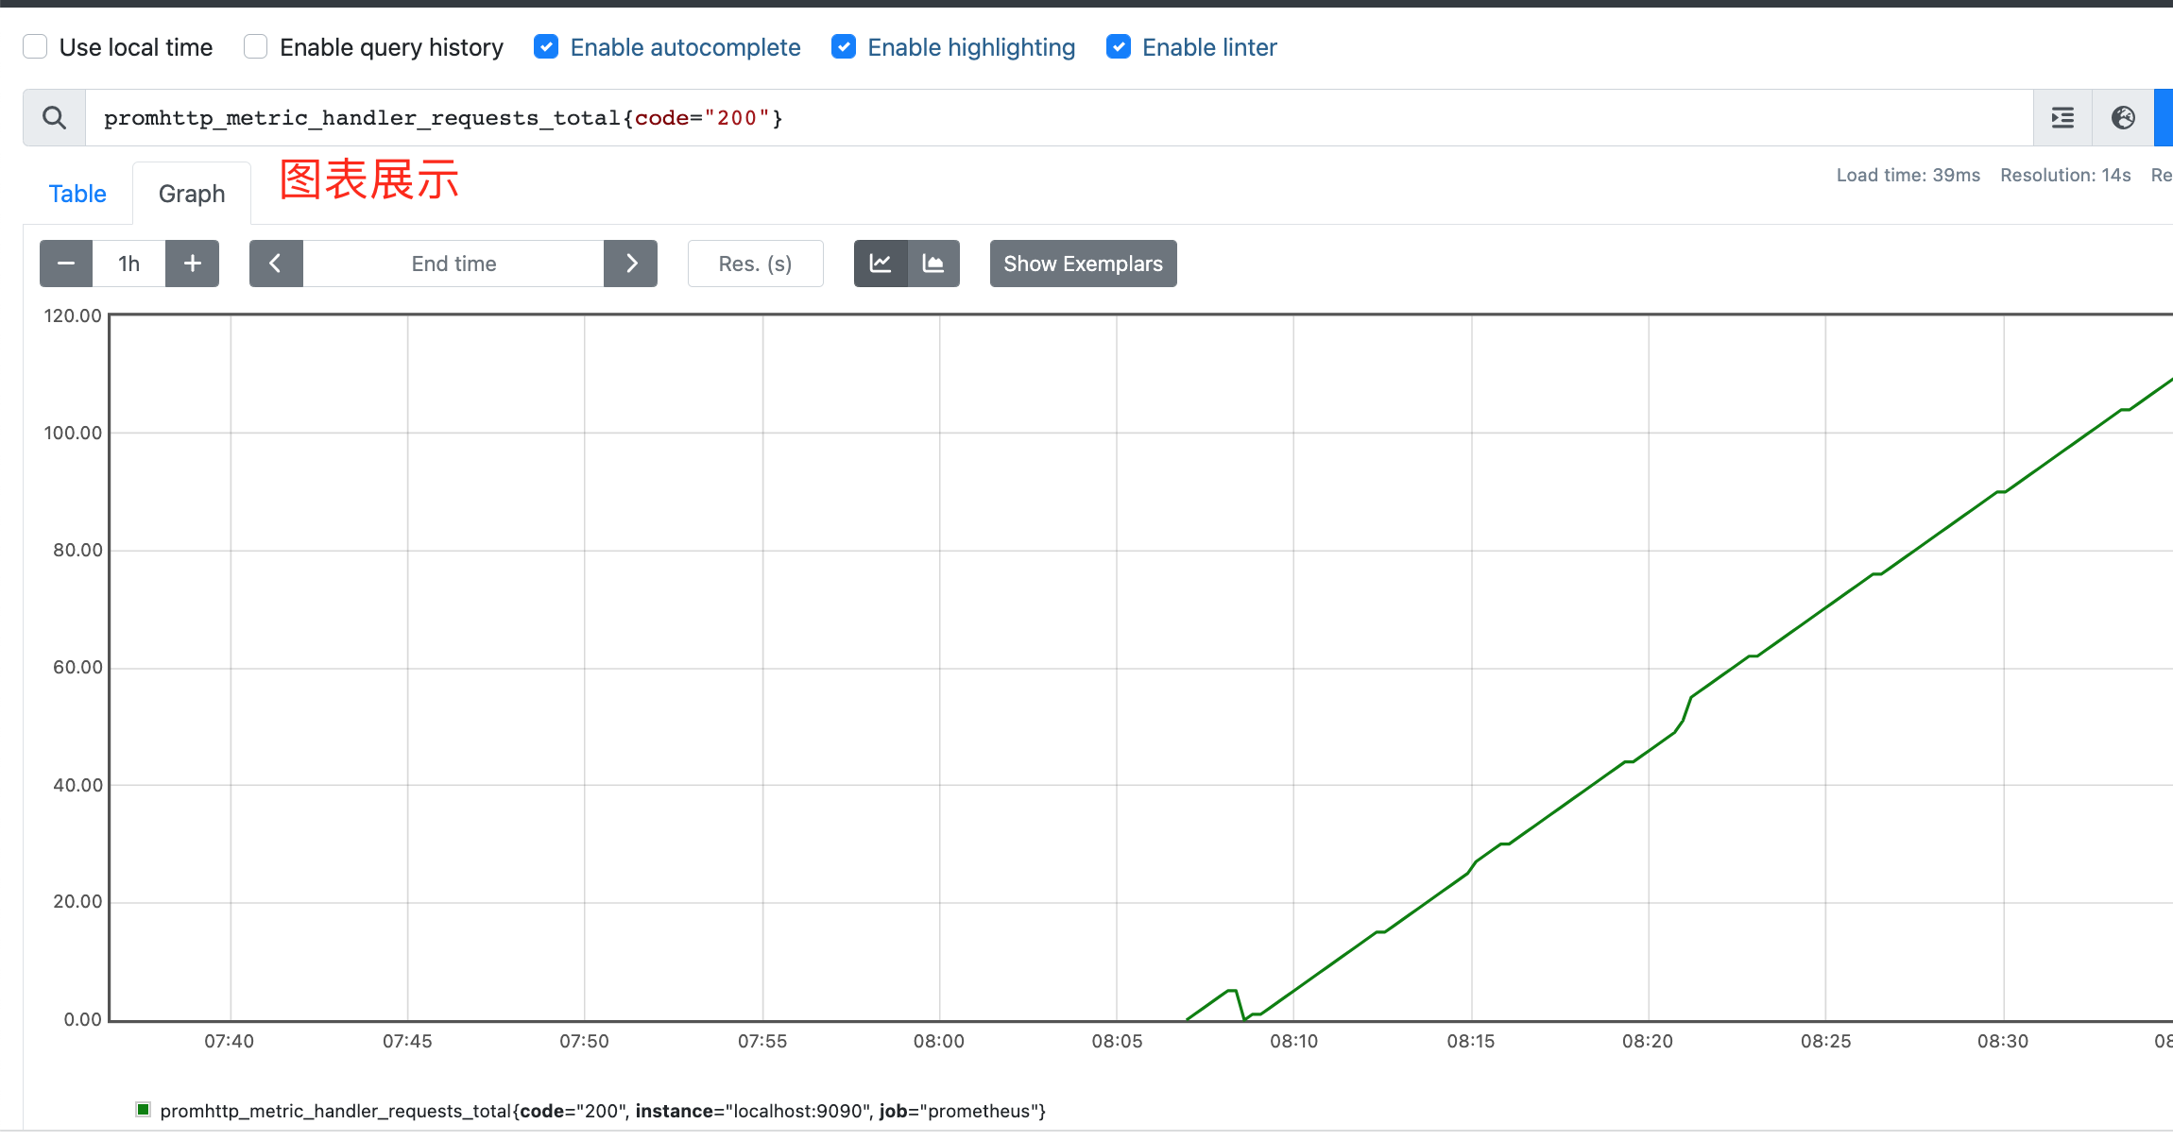Go to previous end time chevron
Viewport: 2173px width, 1141px height.
[x=276, y=264]
